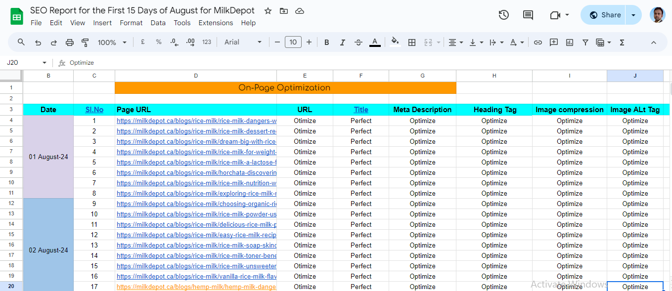Open the Help menu

pos(248,23)
